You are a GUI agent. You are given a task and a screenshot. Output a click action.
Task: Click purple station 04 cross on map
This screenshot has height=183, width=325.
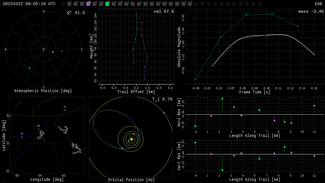point(22,137)
